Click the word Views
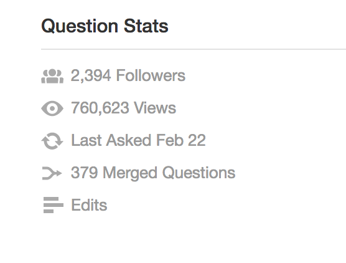 tap(155, 108)
